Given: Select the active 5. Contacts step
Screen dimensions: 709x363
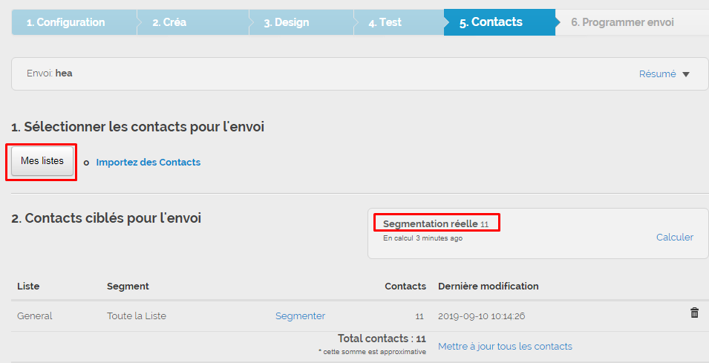Looking at the screenshot, I should coord(491,22).
